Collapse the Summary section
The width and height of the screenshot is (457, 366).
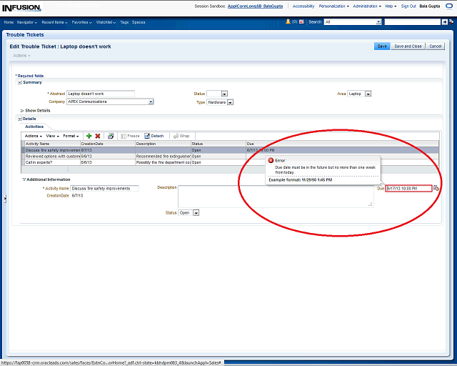click(20, 82)
